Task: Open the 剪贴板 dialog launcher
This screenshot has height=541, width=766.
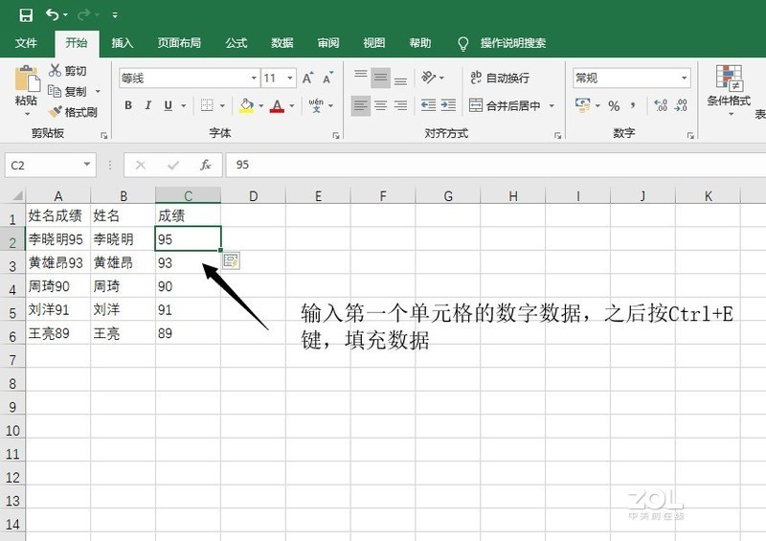Action: [103, 135]
